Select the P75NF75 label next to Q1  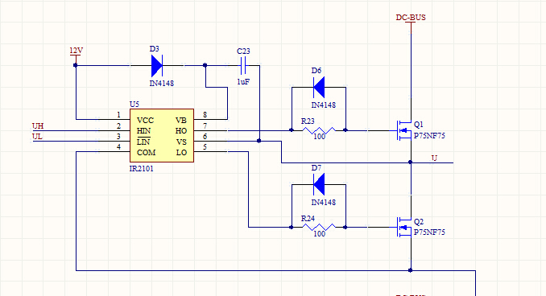[x=429, y=136]
